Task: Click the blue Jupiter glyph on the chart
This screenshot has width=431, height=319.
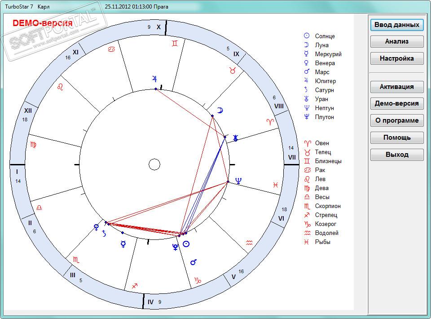Action: pyautogui.click(x=154, y=79)
